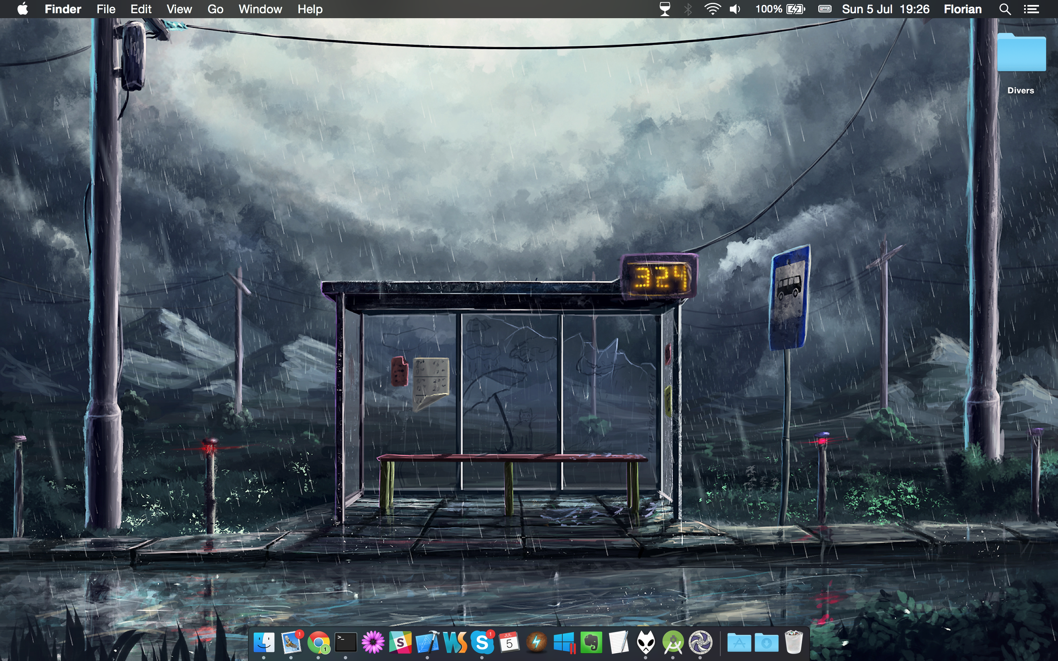Open Evernote elephant icon in Dock
This screenshot has height=661, width=1058.
point(591,642)
